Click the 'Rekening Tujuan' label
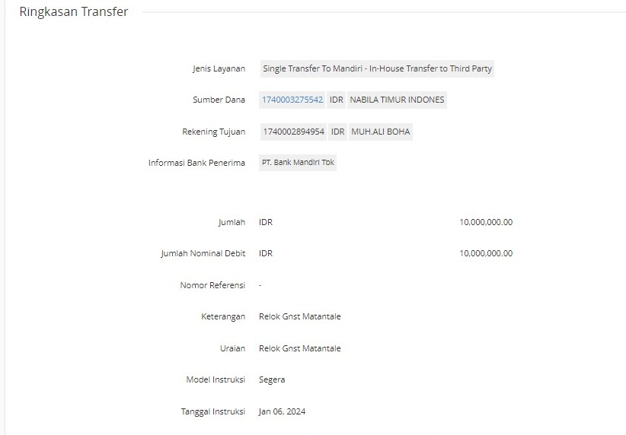The height and width of the screenshot is (435, 626). click(x=213, y=132)
